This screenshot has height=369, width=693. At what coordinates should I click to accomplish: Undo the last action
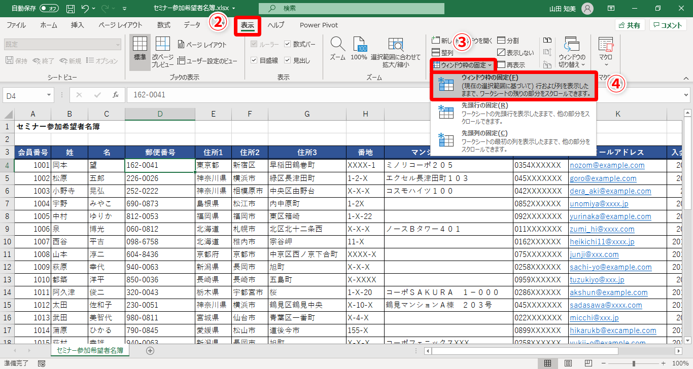pyautogui.click(x=85, y=9)
